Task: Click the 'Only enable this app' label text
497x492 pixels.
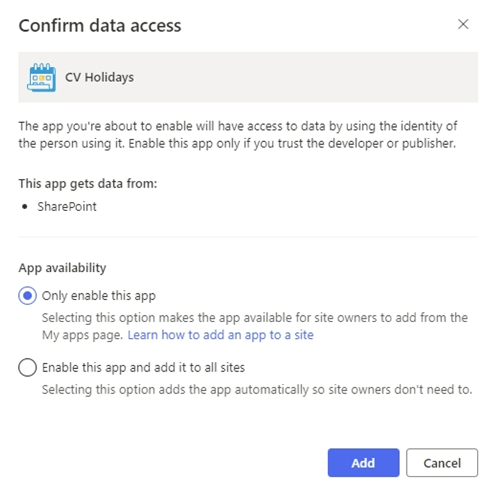Action: (99, 296)
